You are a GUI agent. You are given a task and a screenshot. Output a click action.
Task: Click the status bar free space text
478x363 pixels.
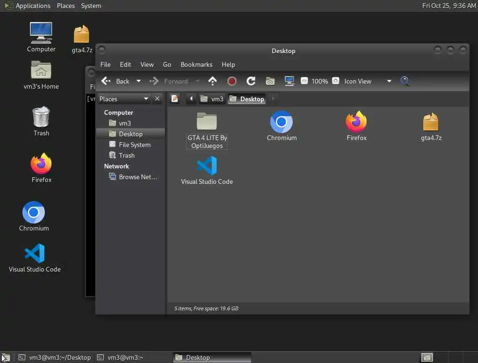[x=206, y=308]
